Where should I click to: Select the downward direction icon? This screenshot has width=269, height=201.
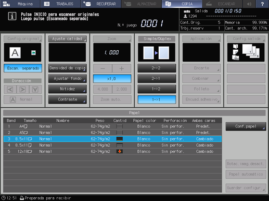point(35,89)
